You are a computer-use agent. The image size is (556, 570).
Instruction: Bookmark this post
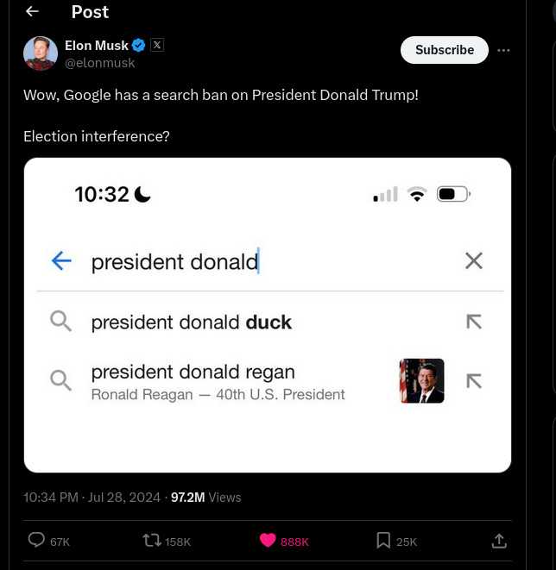point(383,540)
